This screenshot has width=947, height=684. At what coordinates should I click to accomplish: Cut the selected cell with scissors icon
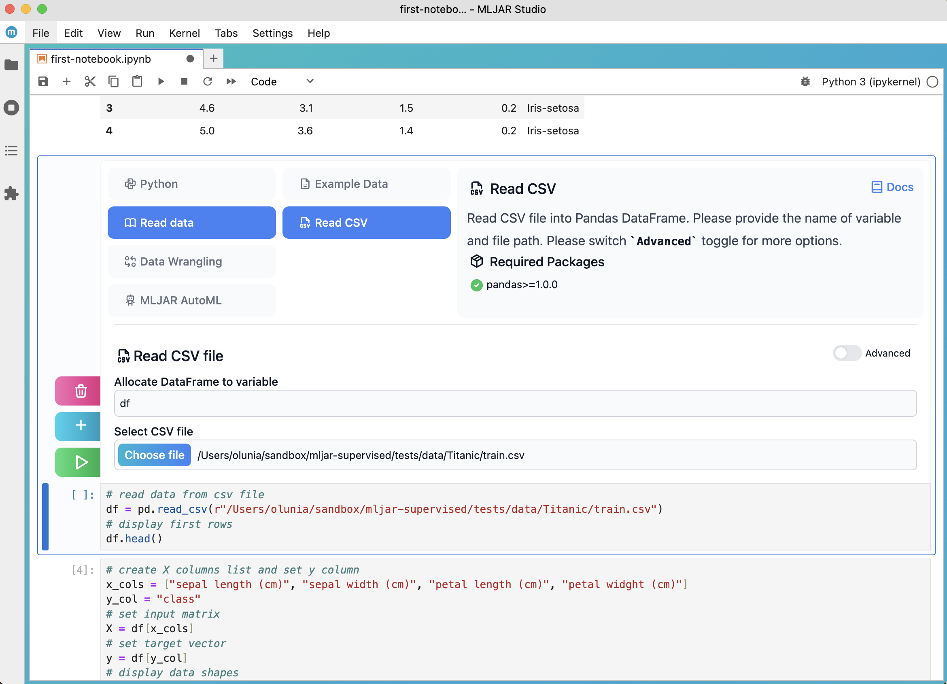(90, 81)
